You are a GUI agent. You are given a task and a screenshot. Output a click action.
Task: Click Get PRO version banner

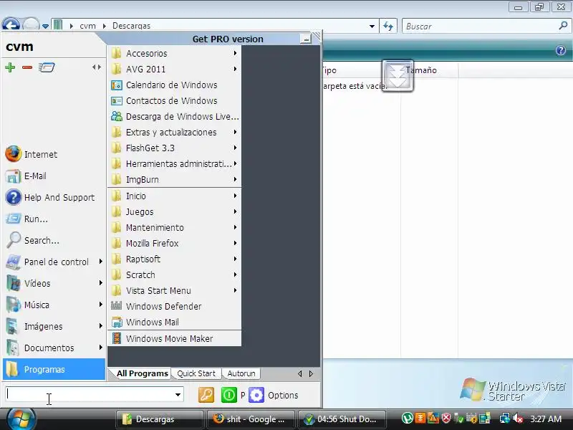[x=228, y=39]
